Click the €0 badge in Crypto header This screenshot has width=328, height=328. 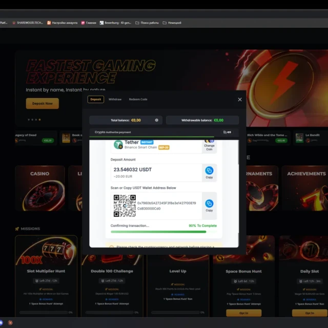(227, 132)
